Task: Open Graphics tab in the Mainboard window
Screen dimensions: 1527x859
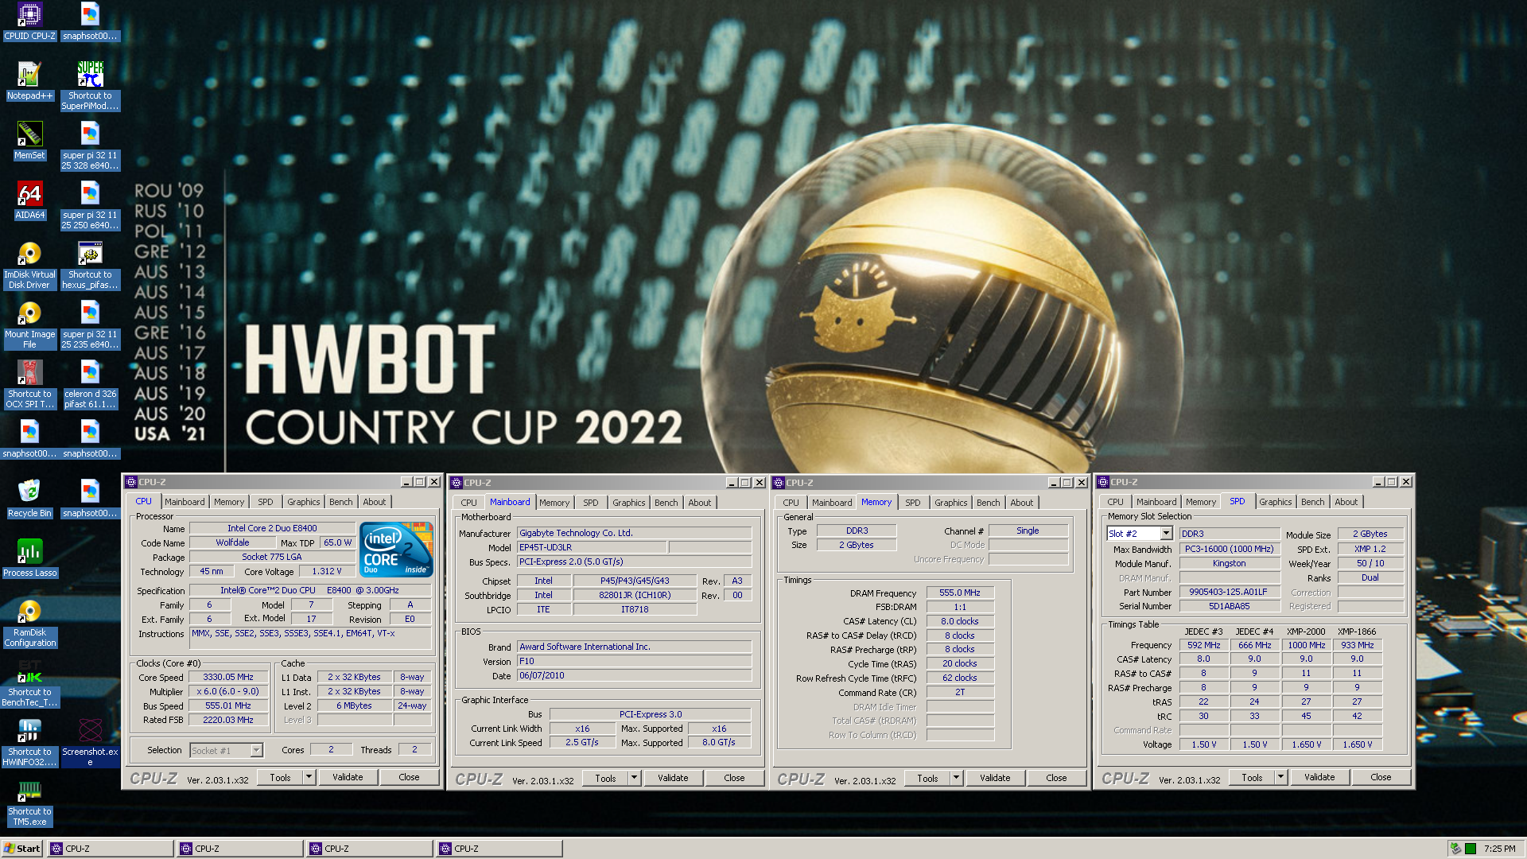Action: (628, 503)
